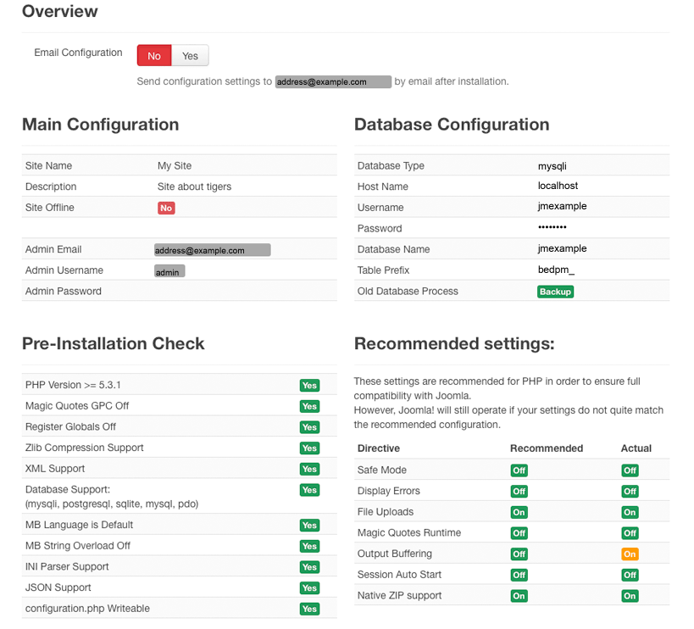Screen dimensions: 694x629
Task: Click the Site Name value My Site
Action: tap(175, 166)
